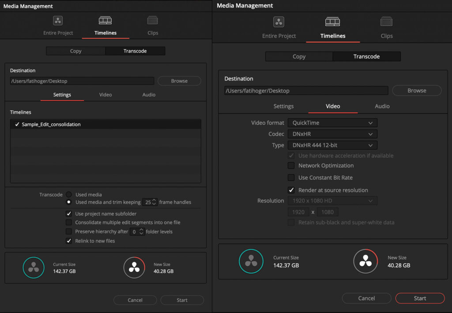Select Copy mode in right window
The width and height of the screenshot is (452, 313).
click(299, 57)
